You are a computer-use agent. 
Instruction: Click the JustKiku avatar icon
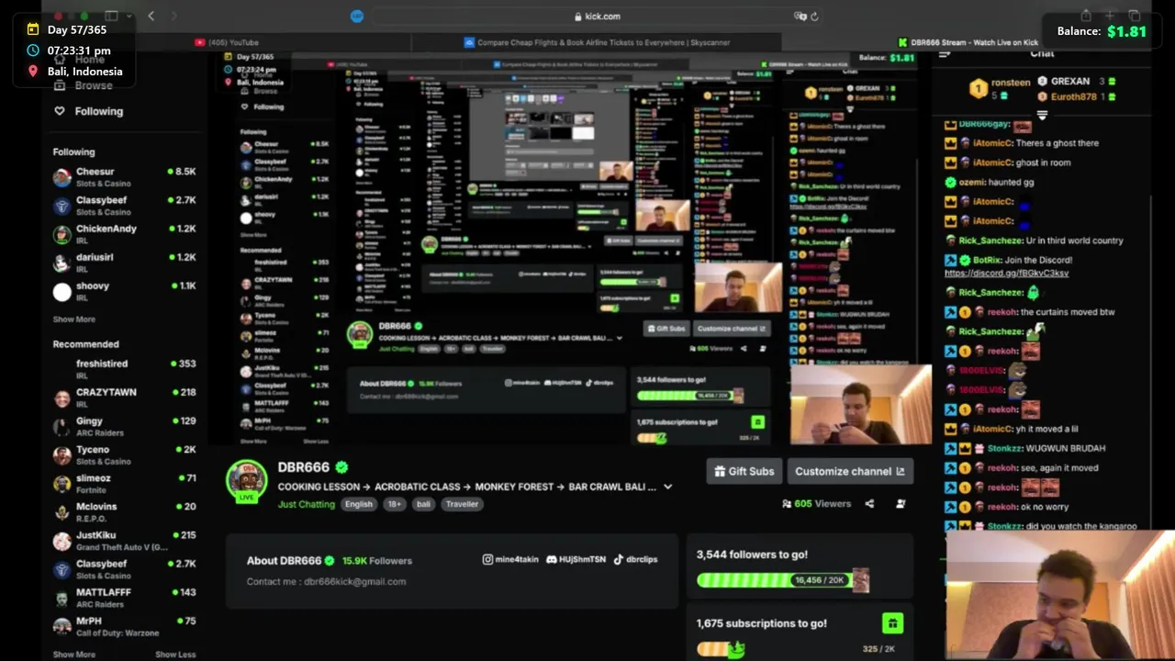pyautogui.click(x=62, y=541)
